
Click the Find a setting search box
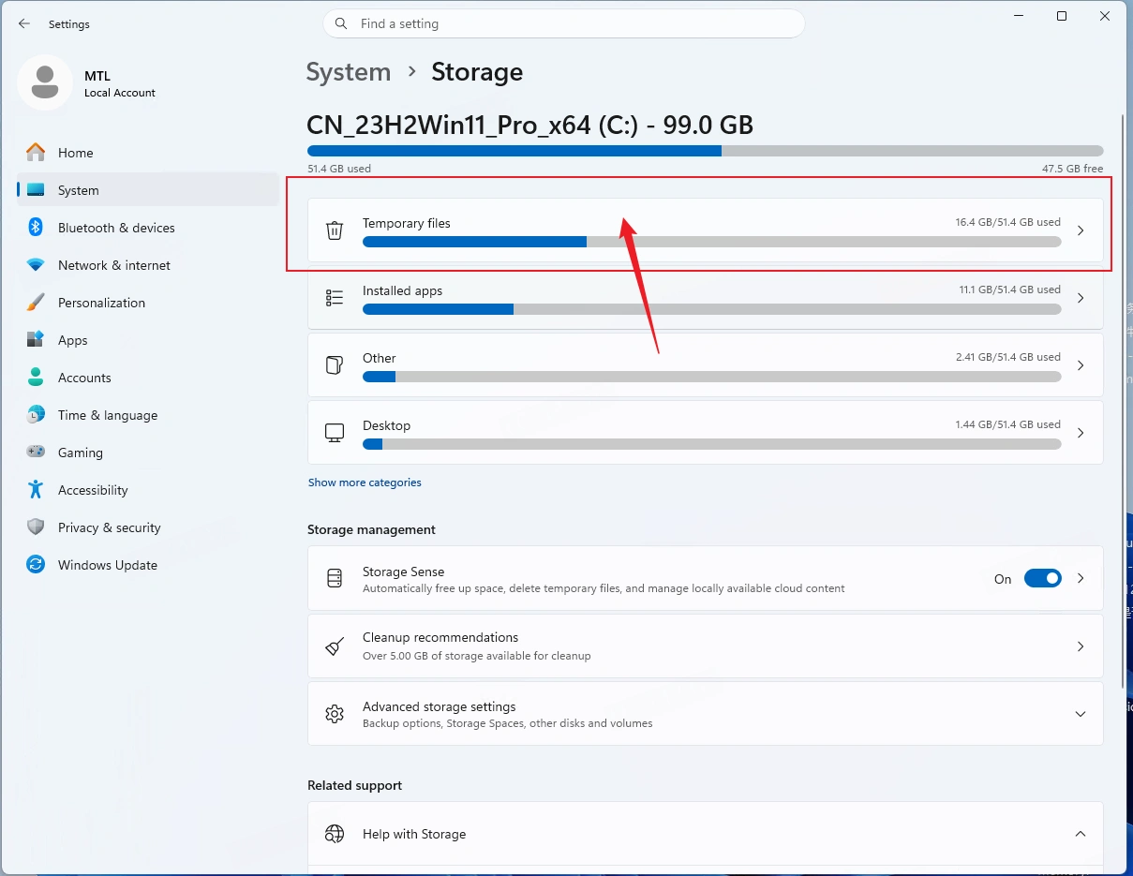tap(564, 23)
